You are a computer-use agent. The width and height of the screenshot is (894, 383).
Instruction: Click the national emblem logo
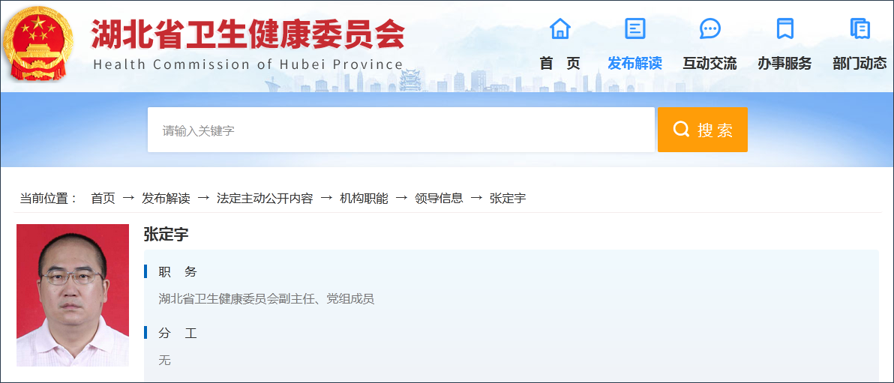tap(39, 44)
